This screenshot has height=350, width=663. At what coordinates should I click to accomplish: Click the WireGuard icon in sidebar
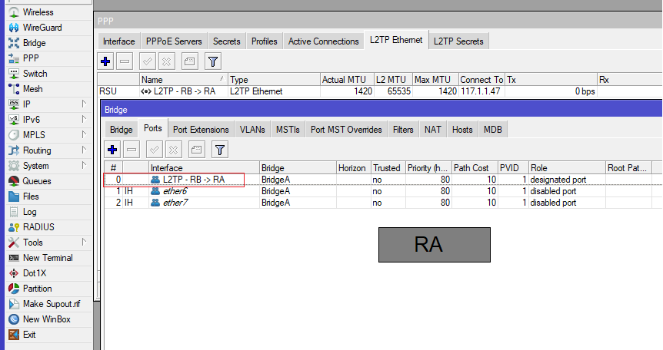[14, 28]
